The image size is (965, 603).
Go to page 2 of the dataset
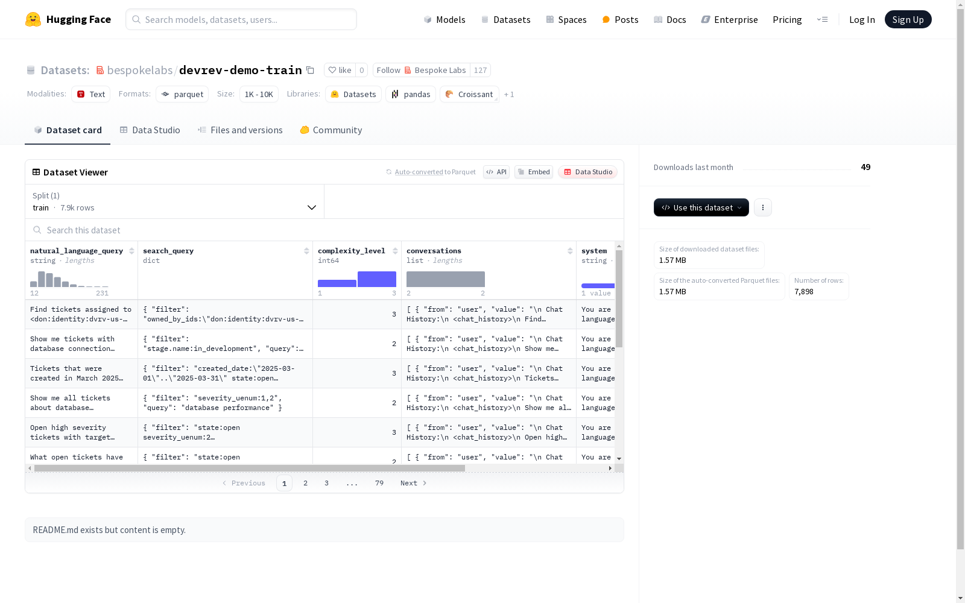[x=306, y=483]
